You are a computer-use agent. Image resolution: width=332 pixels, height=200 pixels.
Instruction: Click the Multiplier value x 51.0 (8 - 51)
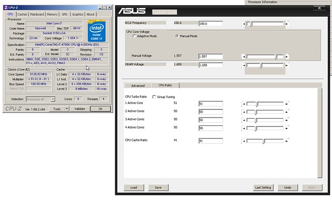point(38,79)
